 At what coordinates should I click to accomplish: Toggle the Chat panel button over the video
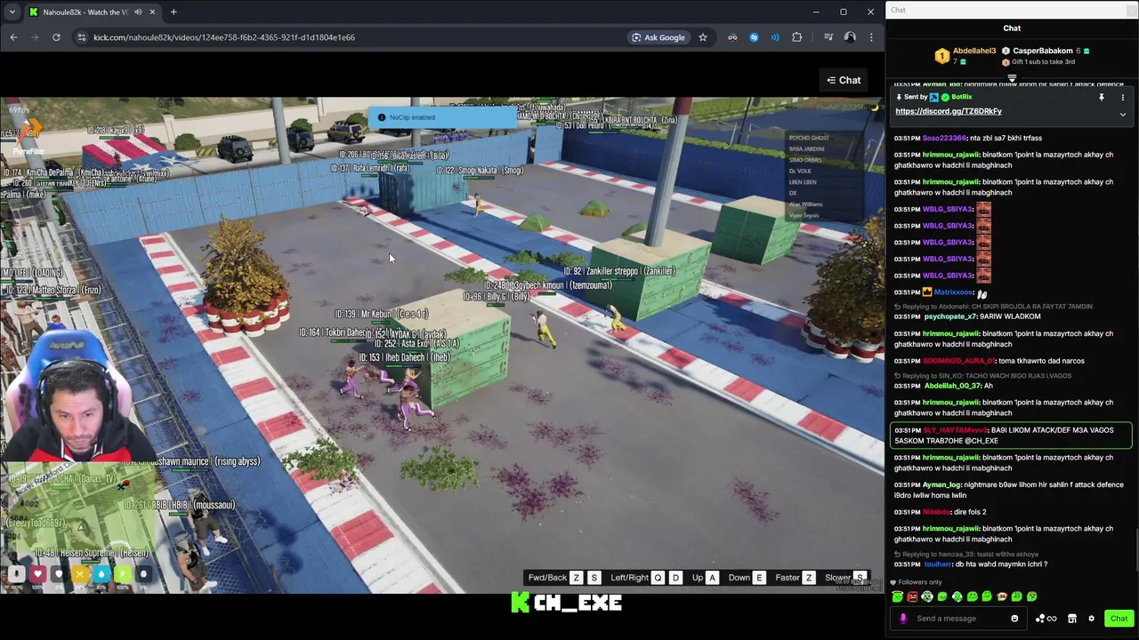pyautogui.click(x=844, y=80)
